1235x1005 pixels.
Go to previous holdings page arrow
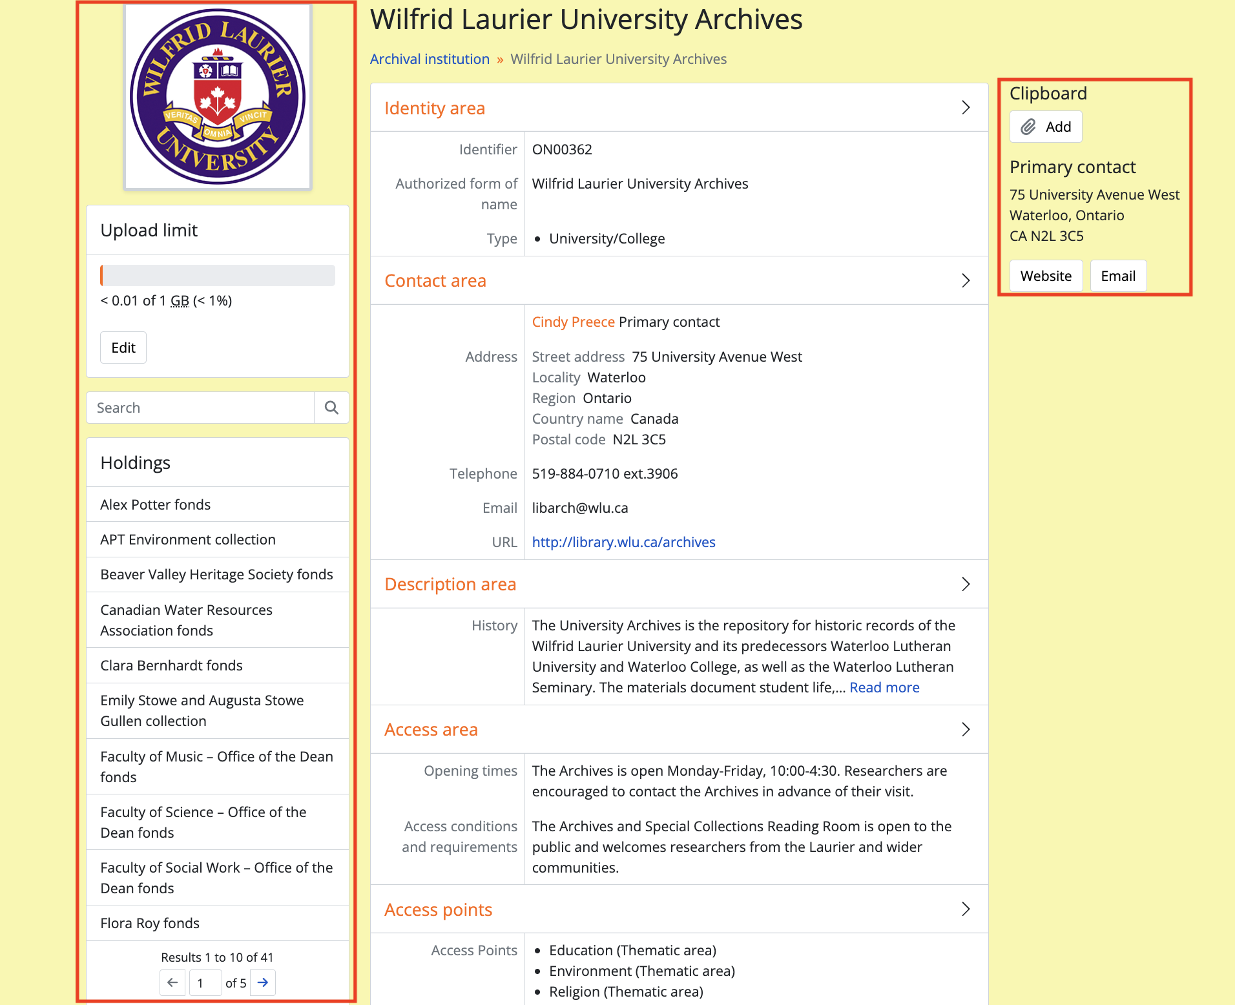point(172,982)
